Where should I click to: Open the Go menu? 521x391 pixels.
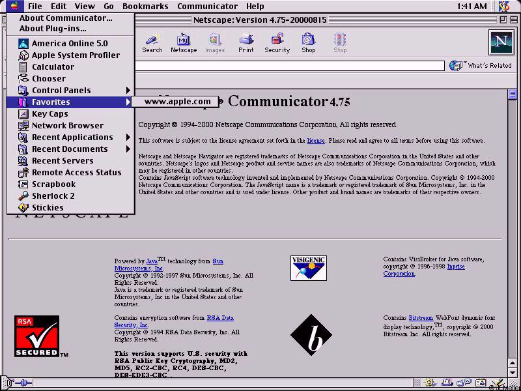[x=109, y=7]
